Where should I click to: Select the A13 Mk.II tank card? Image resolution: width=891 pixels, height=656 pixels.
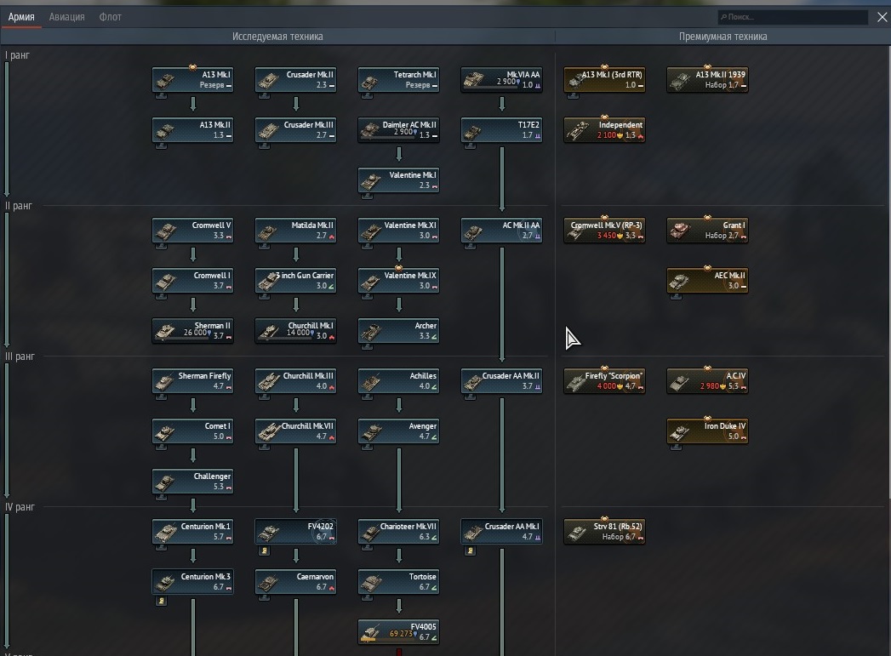click(192, 130)
